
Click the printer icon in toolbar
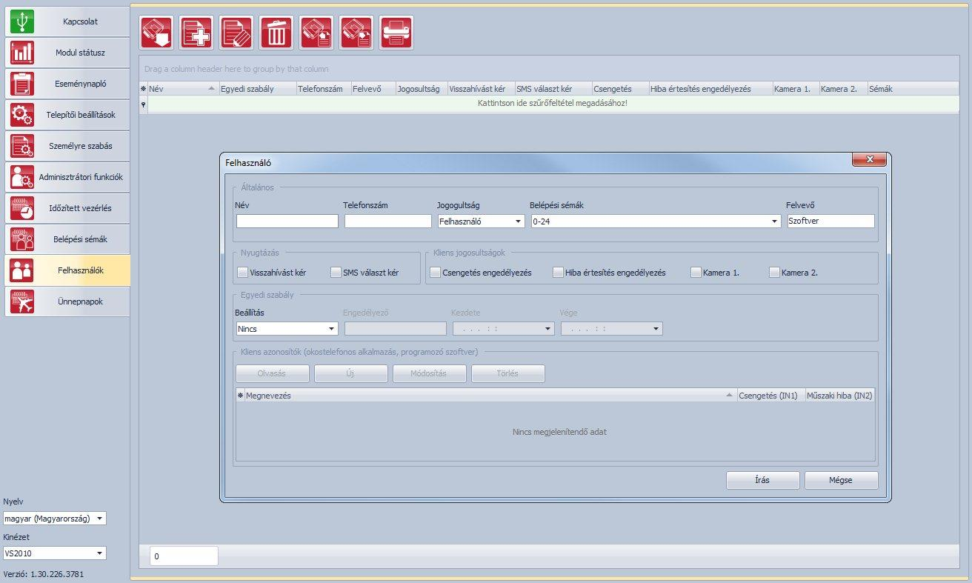click(396, 33)
